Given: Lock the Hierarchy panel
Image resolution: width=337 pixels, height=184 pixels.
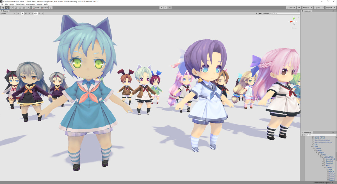Looking at the screenshot, I should (333, 132).
